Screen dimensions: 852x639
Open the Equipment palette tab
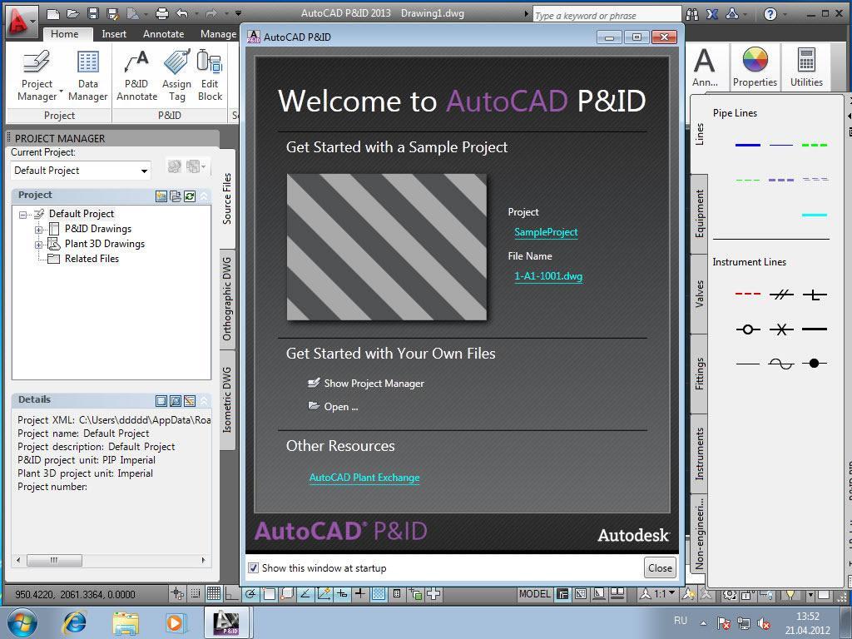(x=699, y=214)
